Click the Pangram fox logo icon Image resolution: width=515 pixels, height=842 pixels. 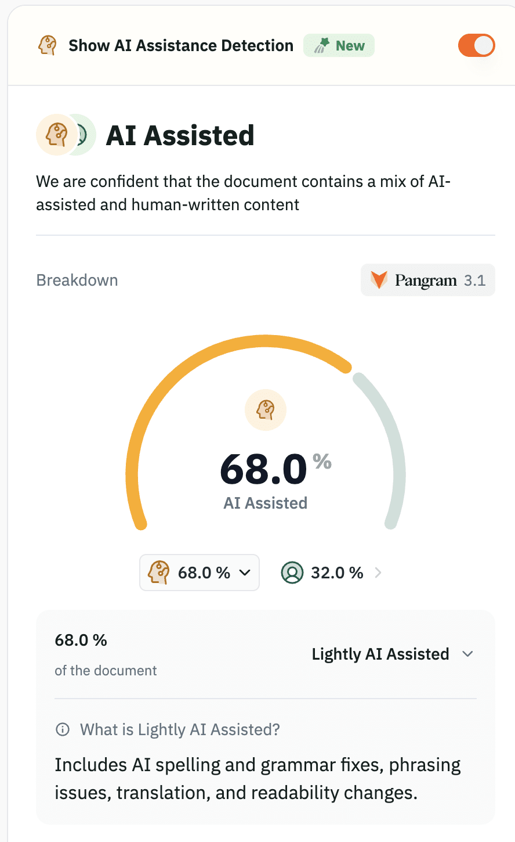click(379, 280)
